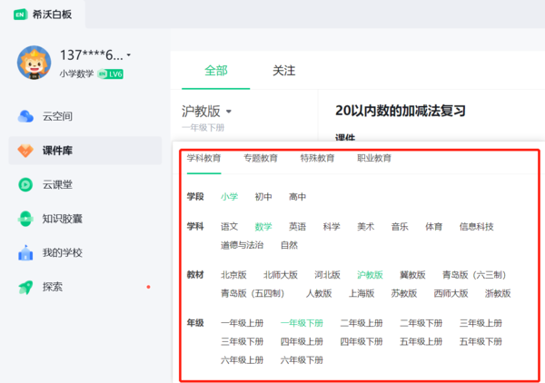Open the 20以内数的加减法复习 title
Screen dimensions: 545x383
[400, 111]
